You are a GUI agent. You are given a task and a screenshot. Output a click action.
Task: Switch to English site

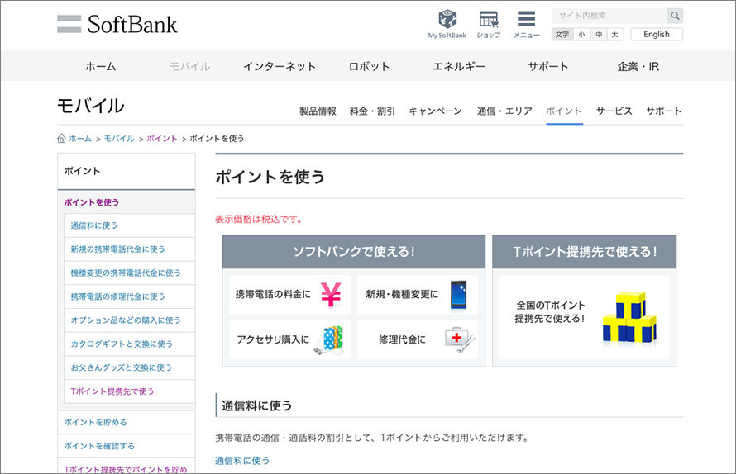[657, 34]
